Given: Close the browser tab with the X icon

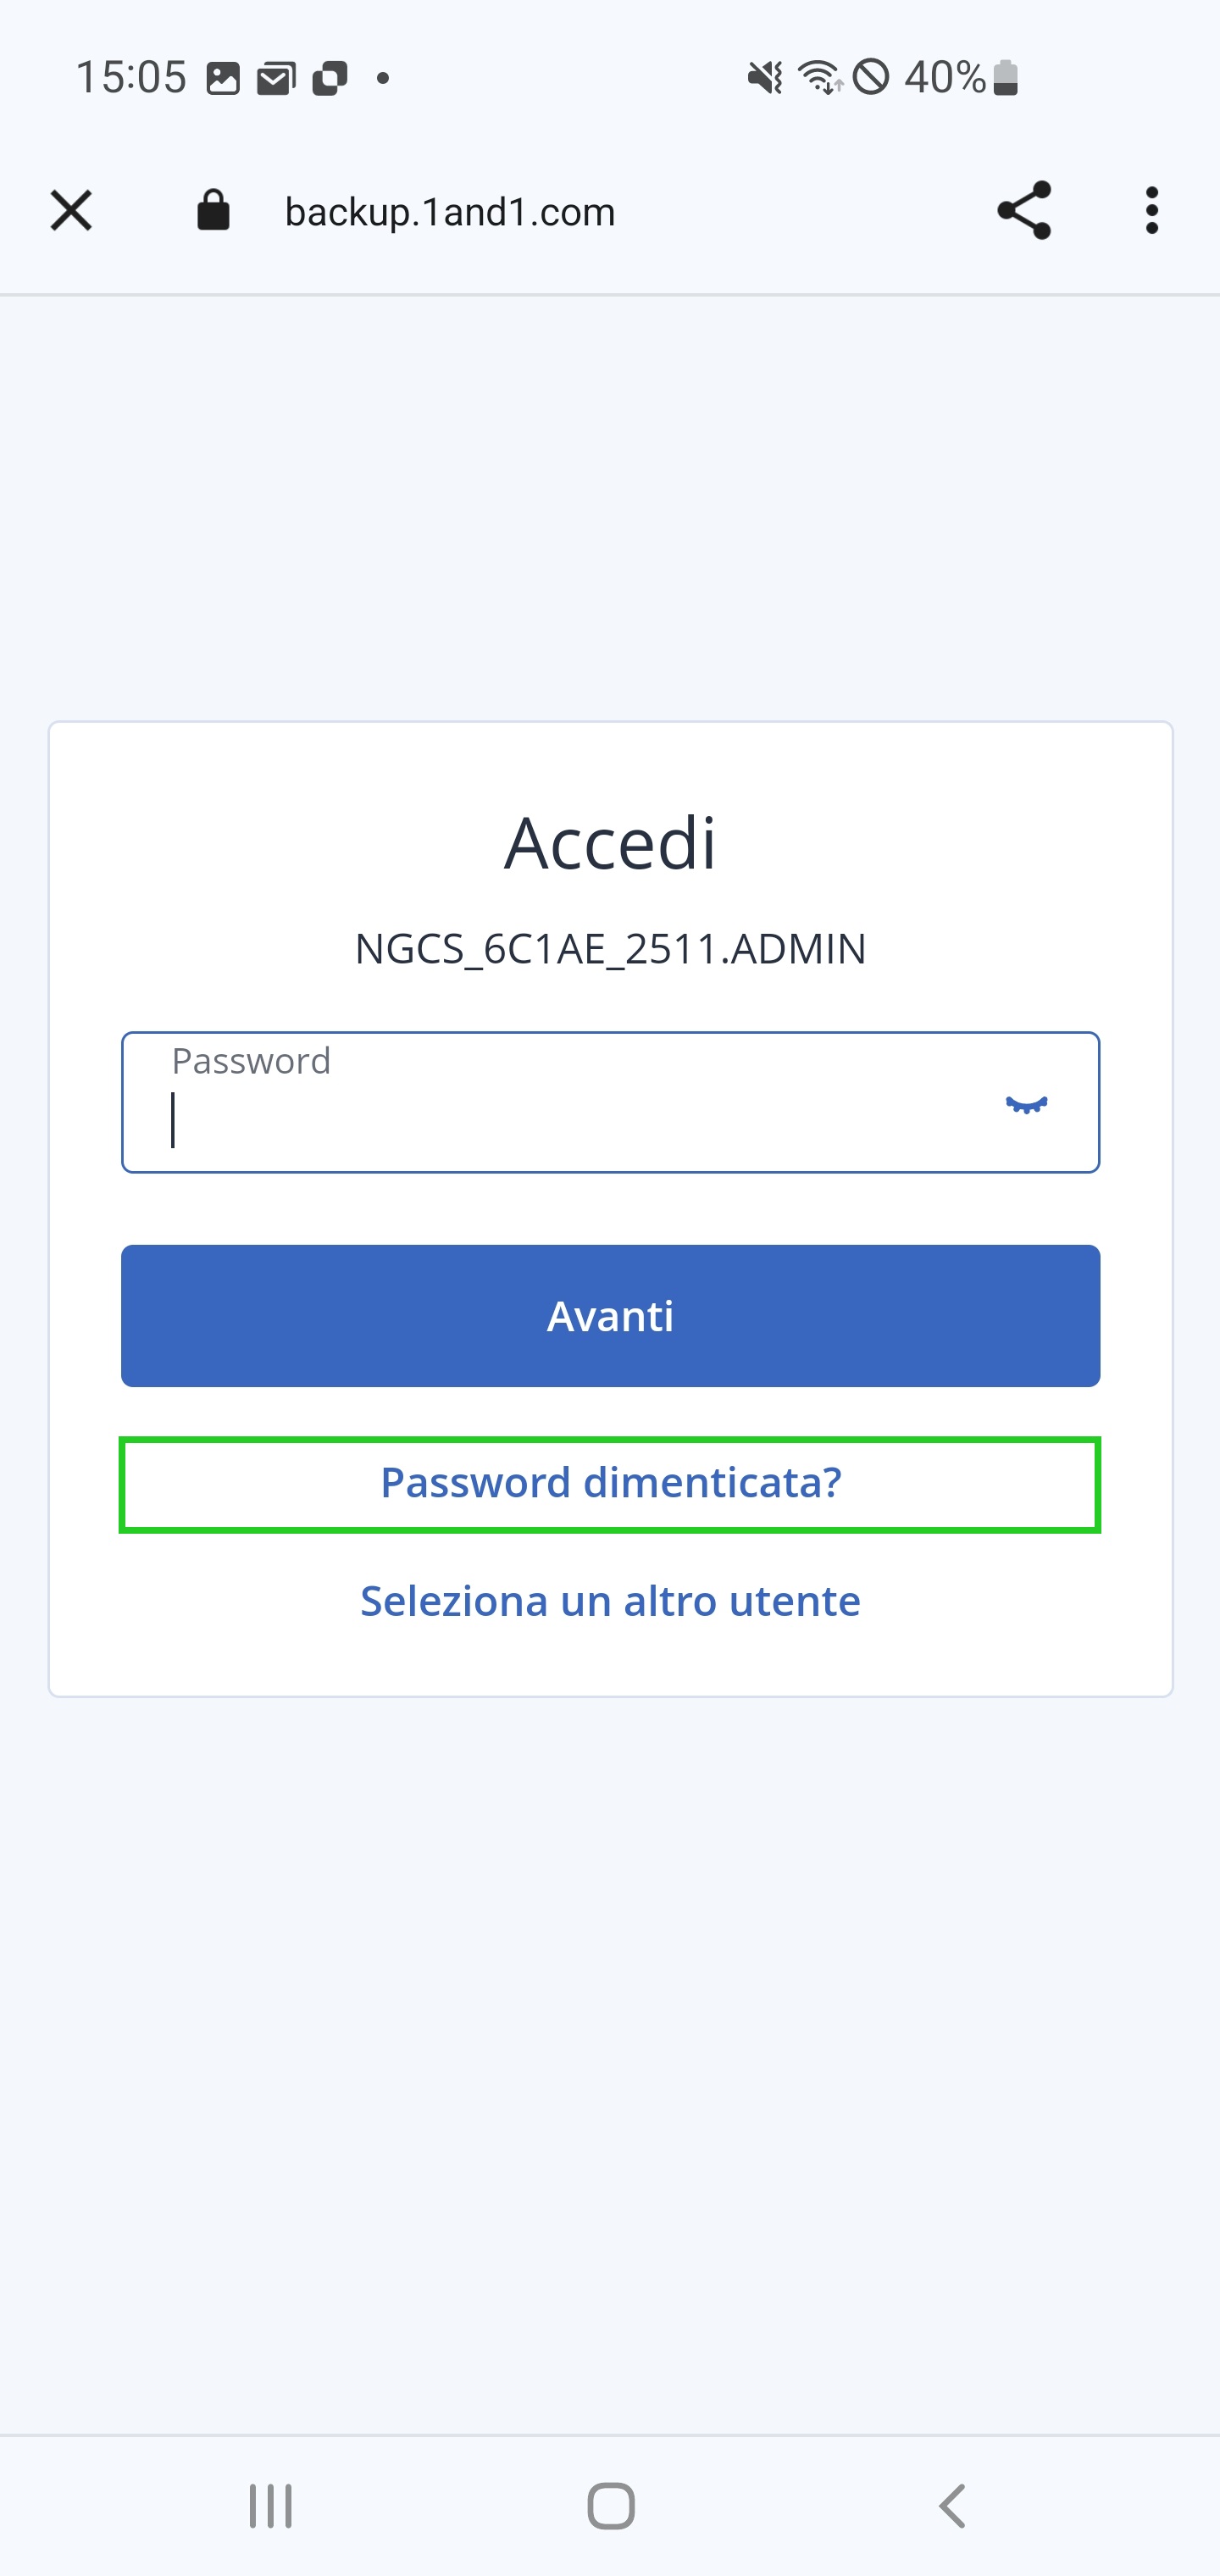Looking at the screenshot, I should [x=71, y=211].
